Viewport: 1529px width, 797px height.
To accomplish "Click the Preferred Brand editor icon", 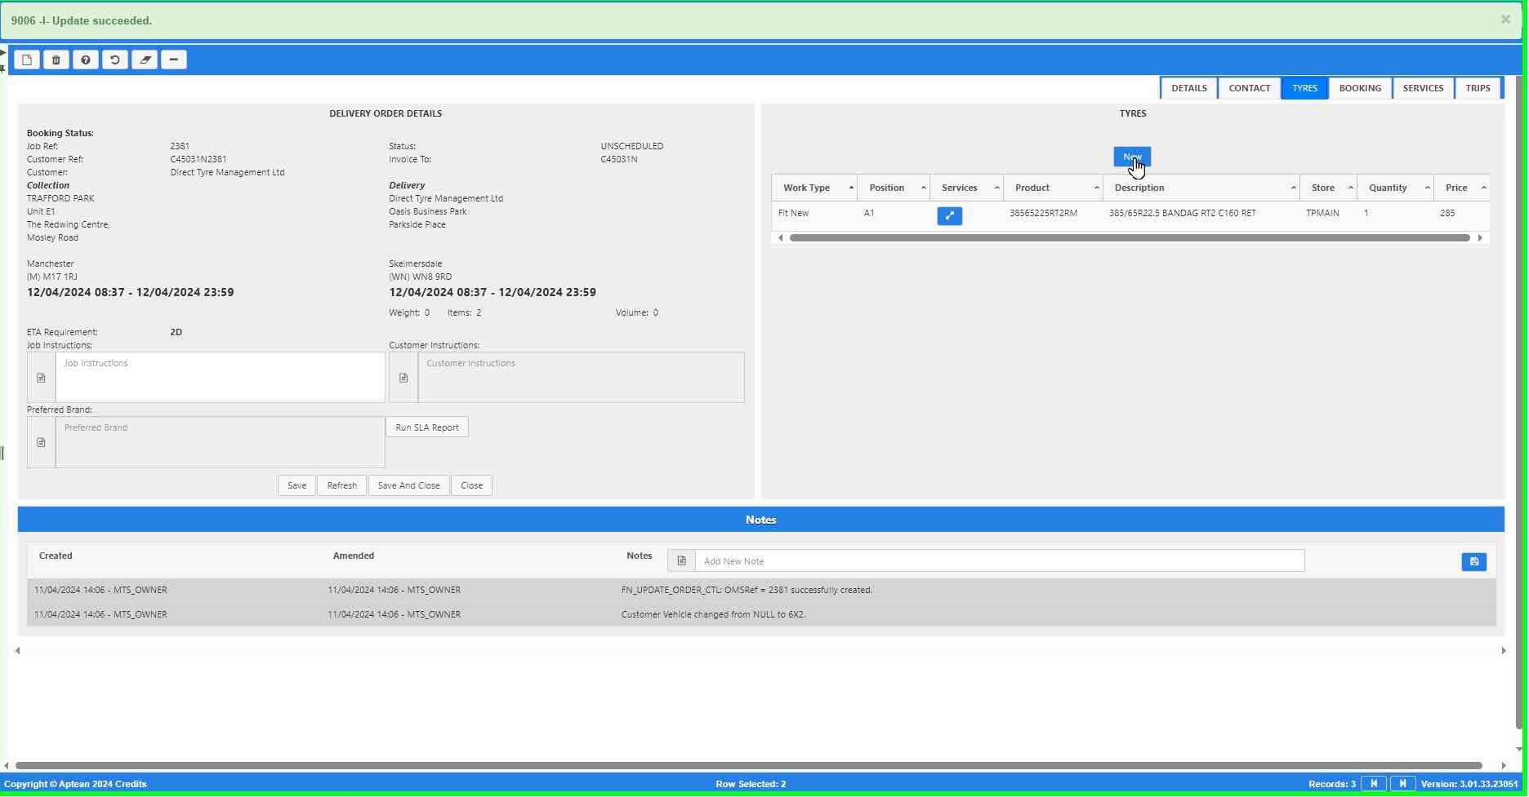I will [41, 442].
